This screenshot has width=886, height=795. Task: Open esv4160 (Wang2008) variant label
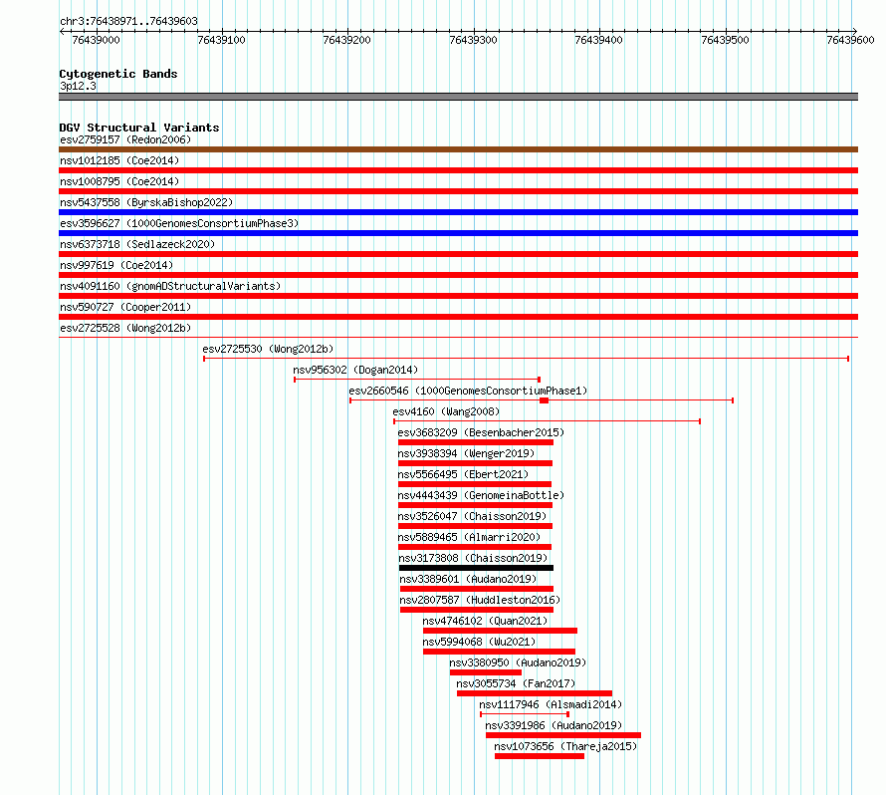tap(446, 411)
